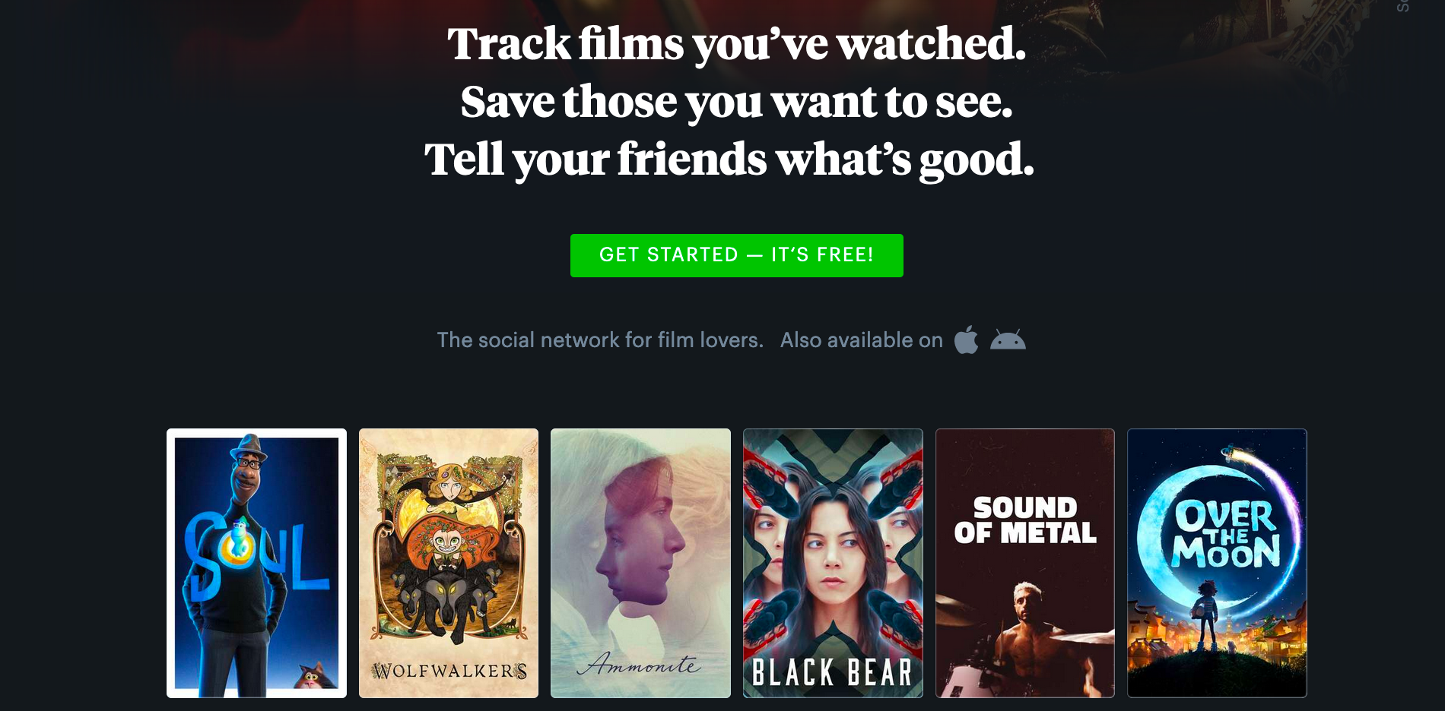
Task: Click the 'Track films you've watched.' headline
Action: (736, 44)
